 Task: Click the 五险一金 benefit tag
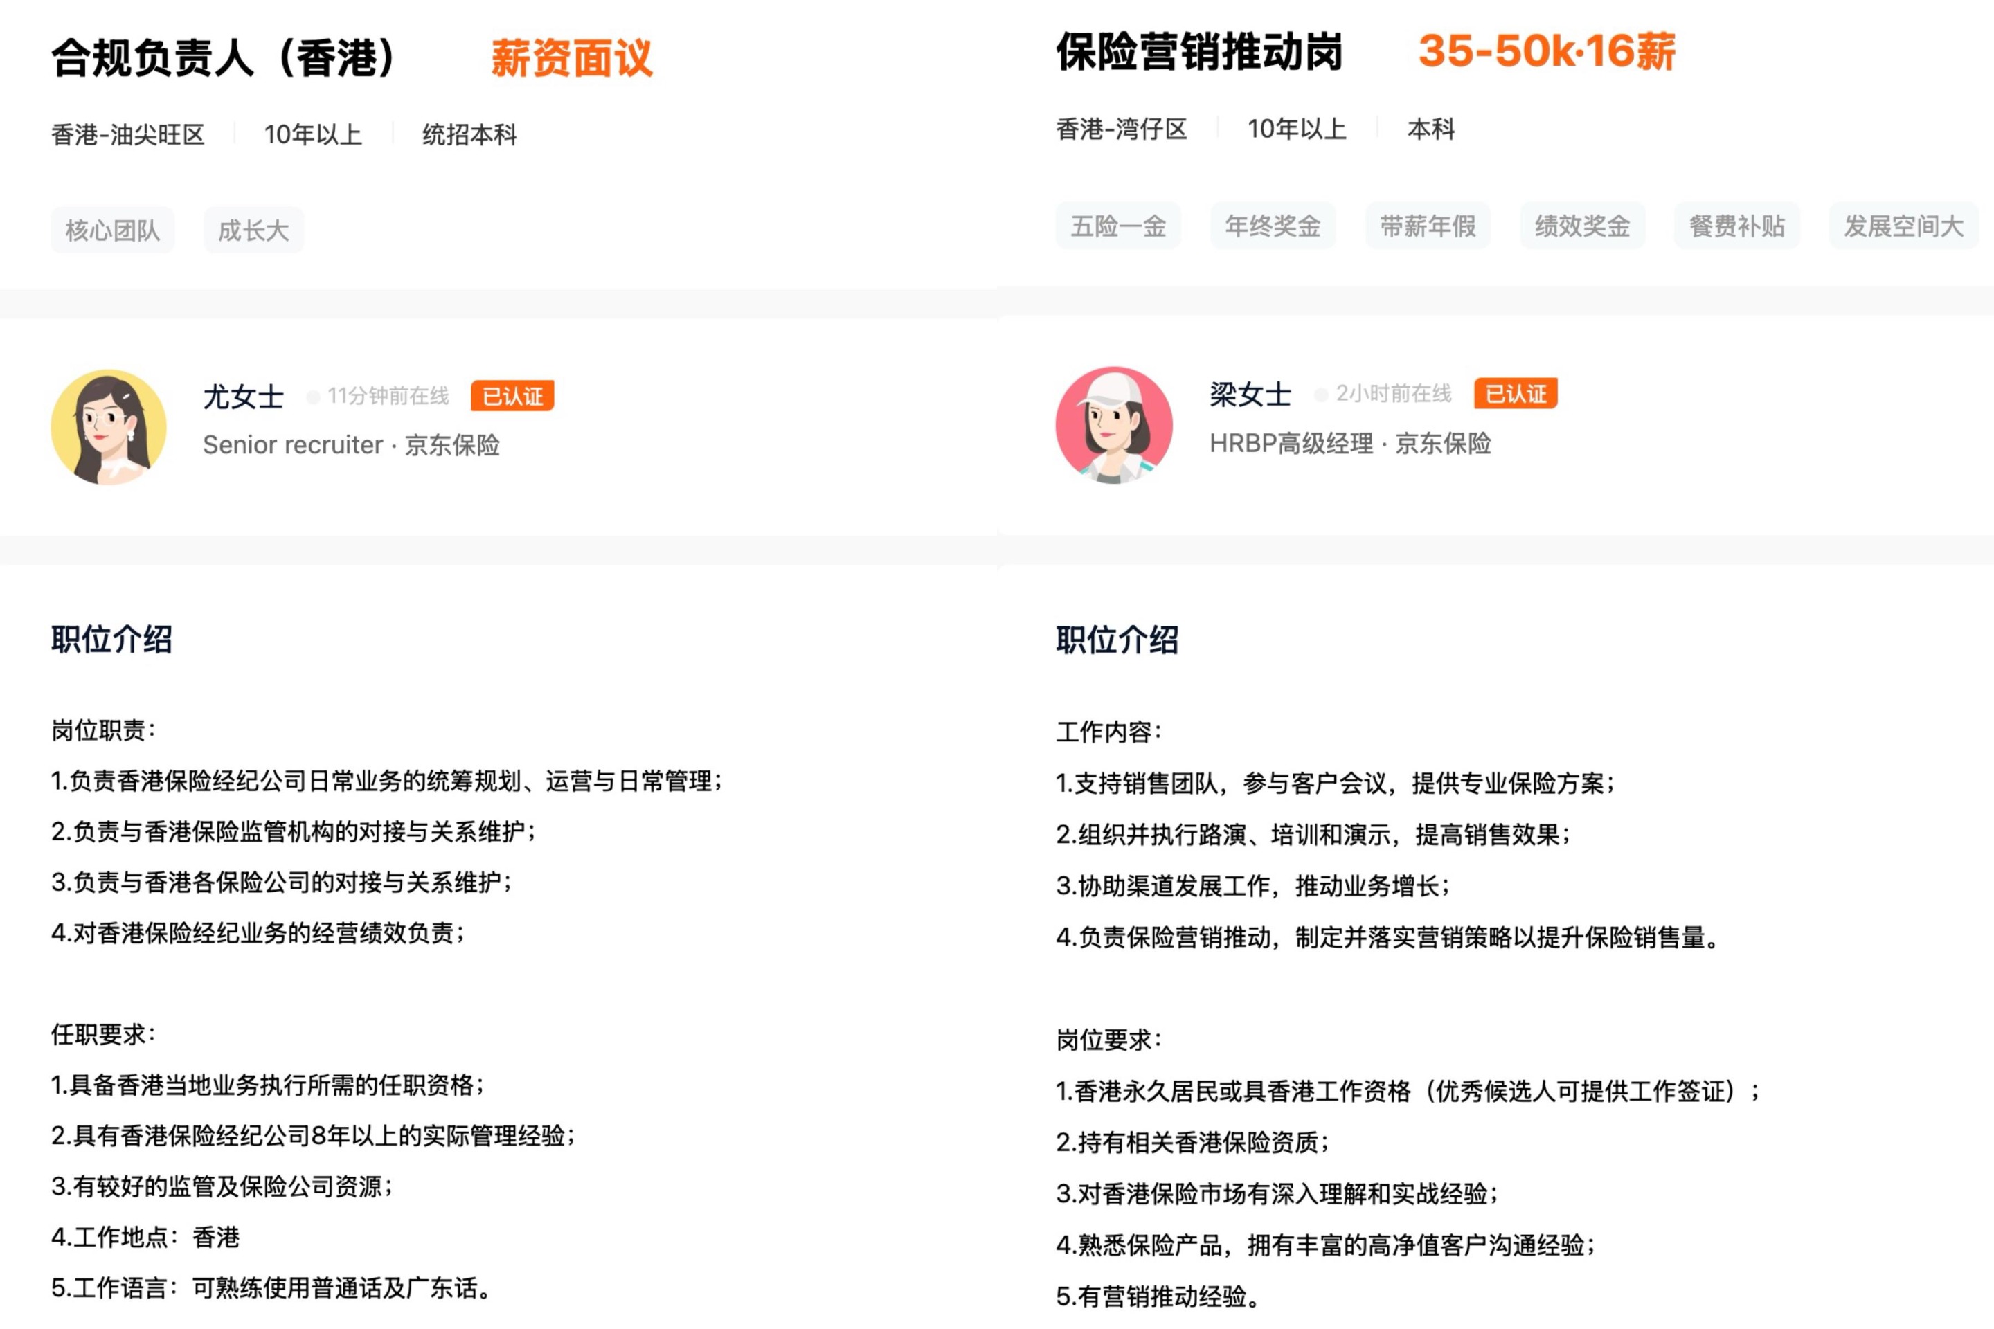coord(1117,226)
